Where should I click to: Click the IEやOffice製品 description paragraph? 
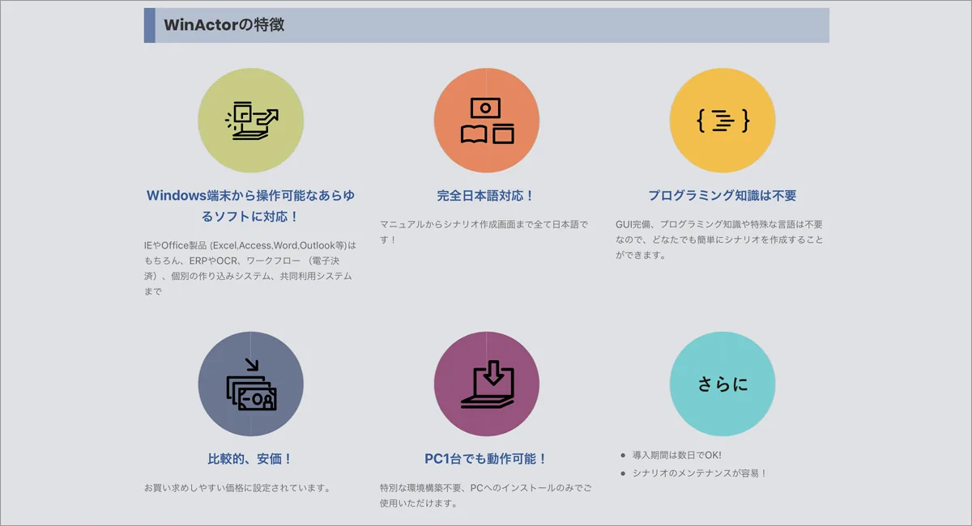tap(249, 268)
